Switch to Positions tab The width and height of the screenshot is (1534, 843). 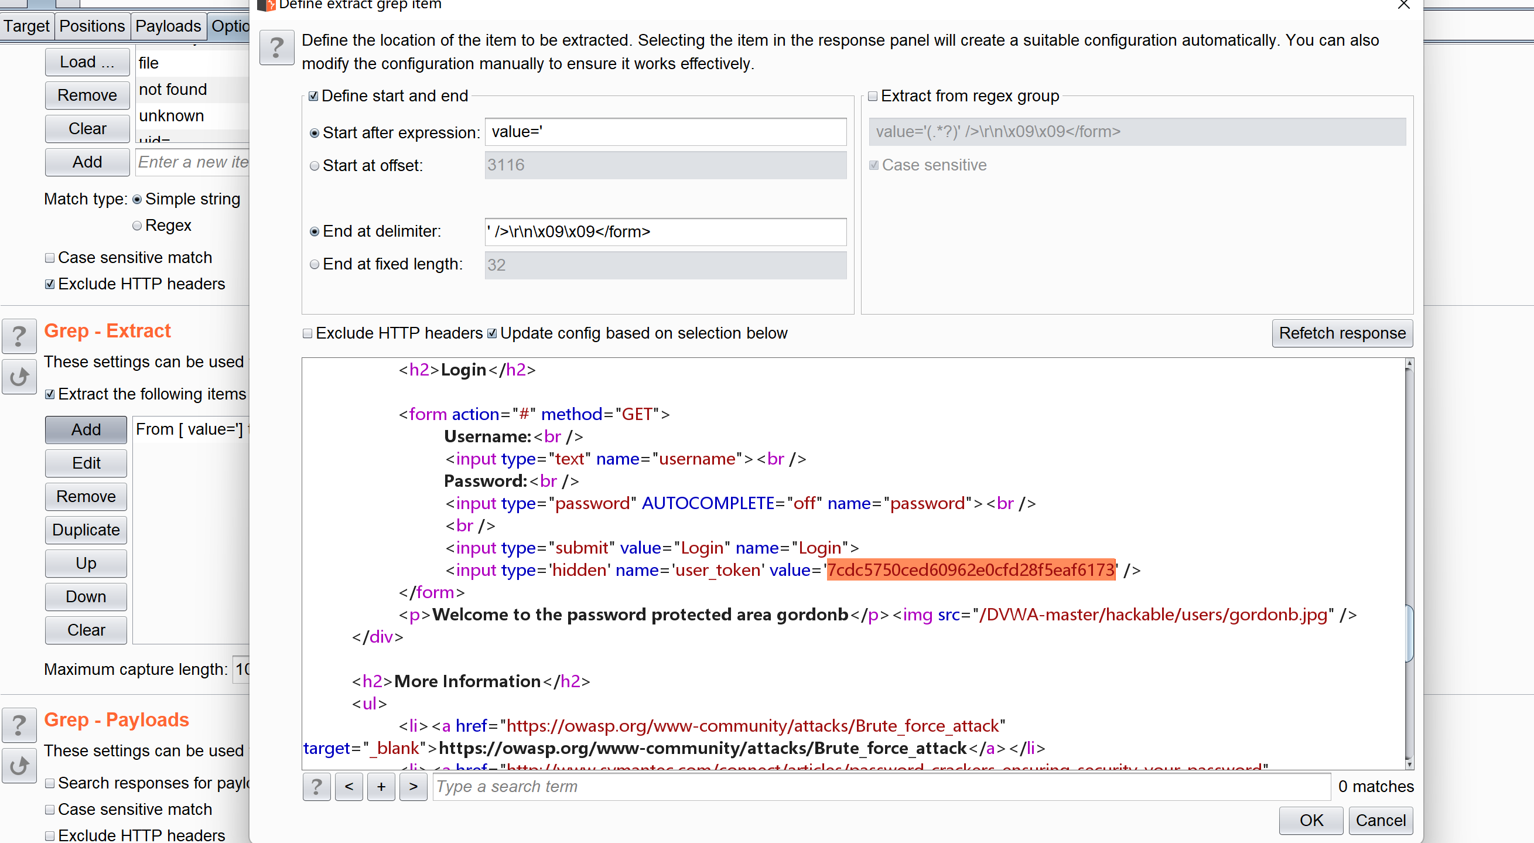pyautogui.click(x=93, y=26)
